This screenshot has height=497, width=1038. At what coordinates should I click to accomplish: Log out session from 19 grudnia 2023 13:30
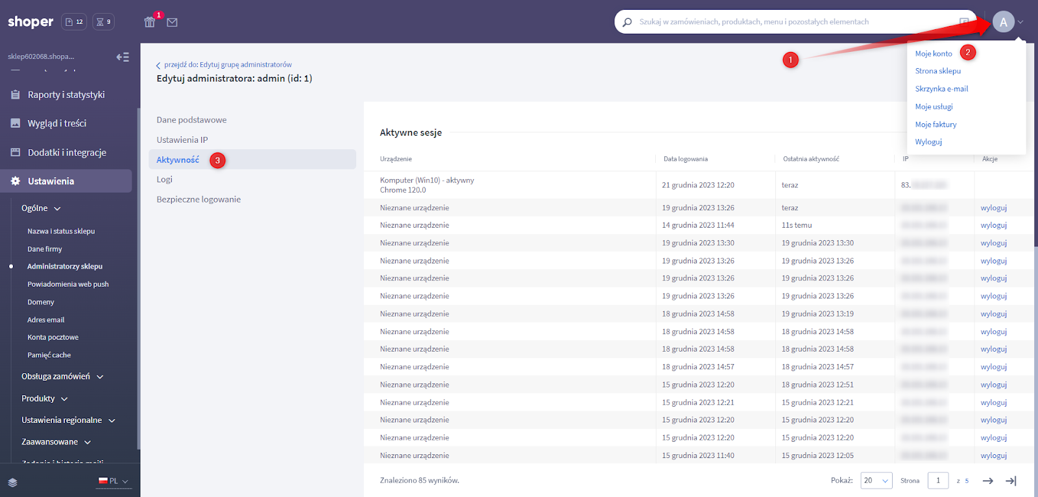993,243
